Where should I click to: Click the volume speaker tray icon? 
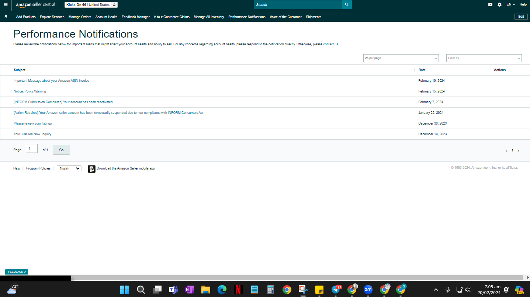coord(468,290)
